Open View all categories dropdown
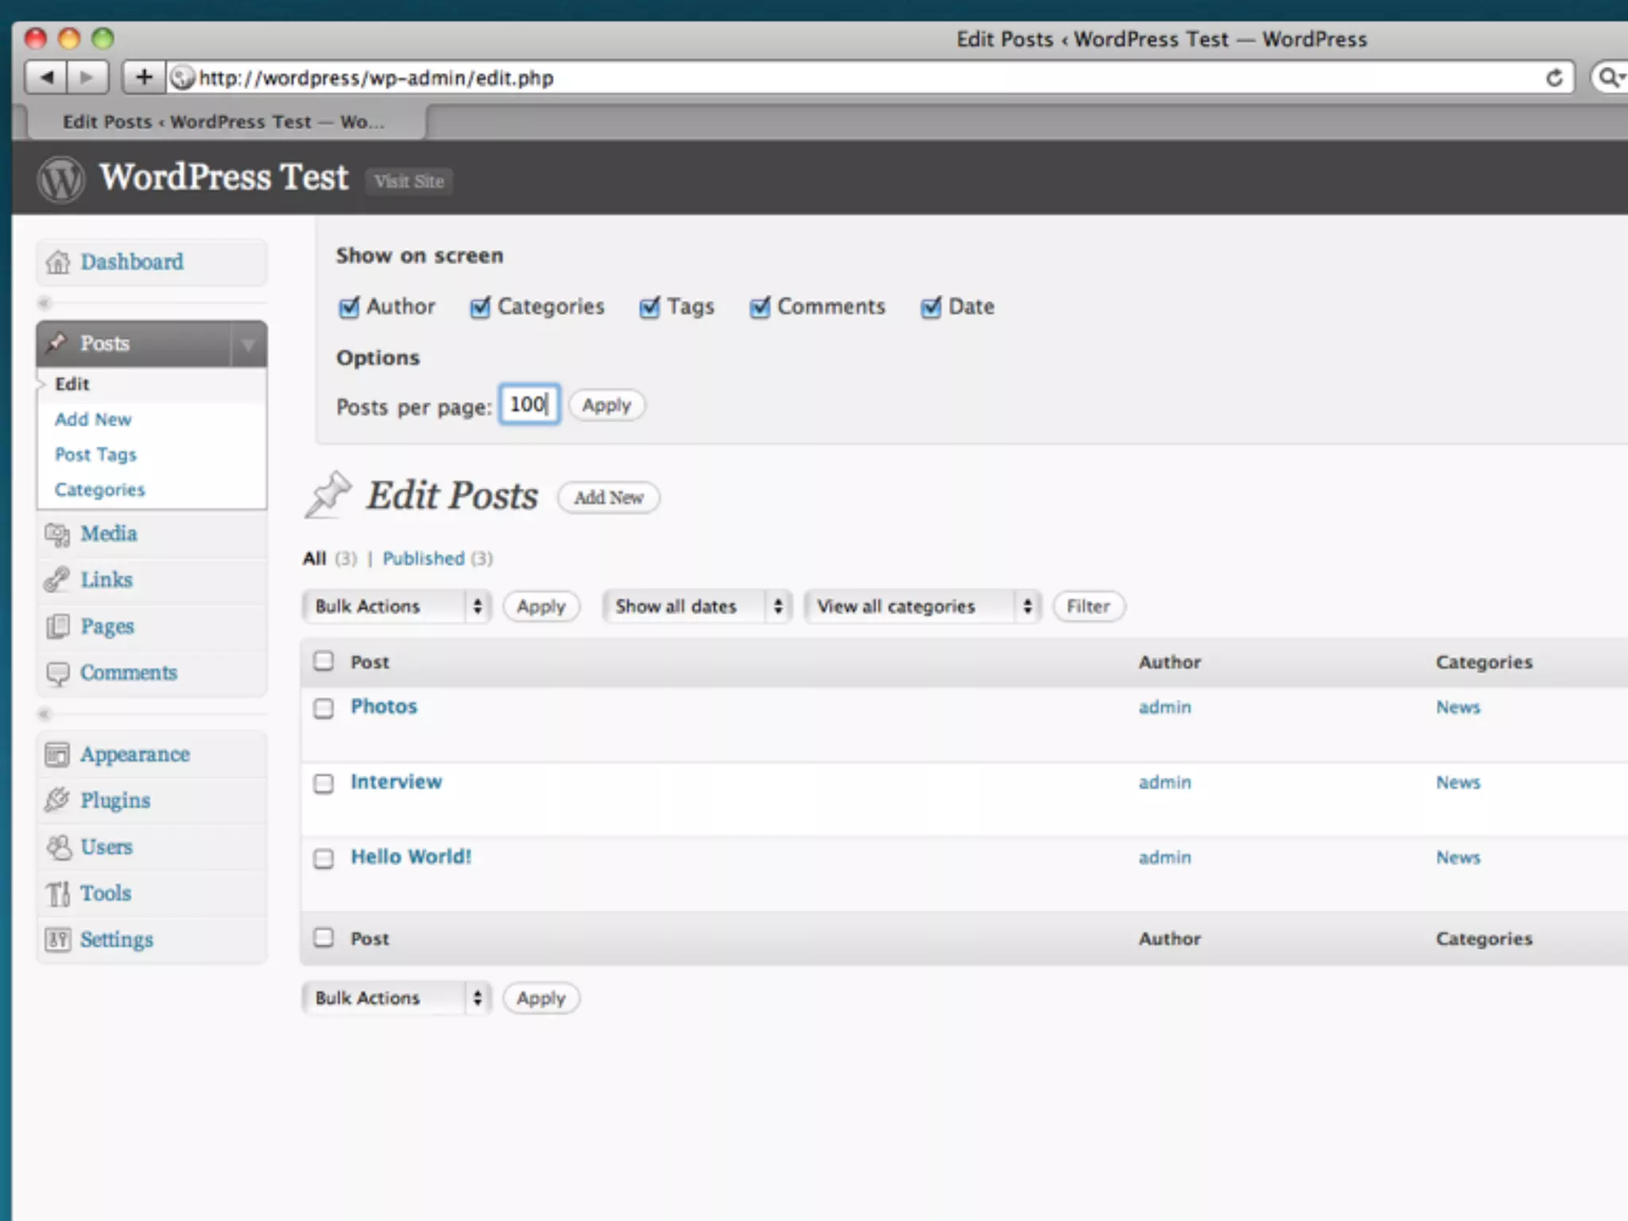The image size is (1628, 1221). pyautogui.click(x=922, y=607)
